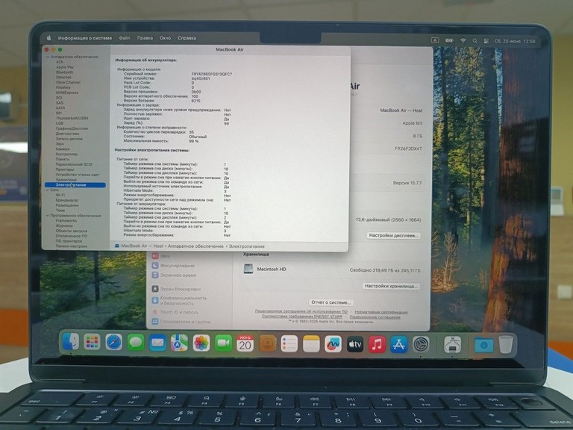The width and height of the screenshot is (573, 430).
Task: Select NVMExpress in hardware list
Action: (x=67, y=93)
